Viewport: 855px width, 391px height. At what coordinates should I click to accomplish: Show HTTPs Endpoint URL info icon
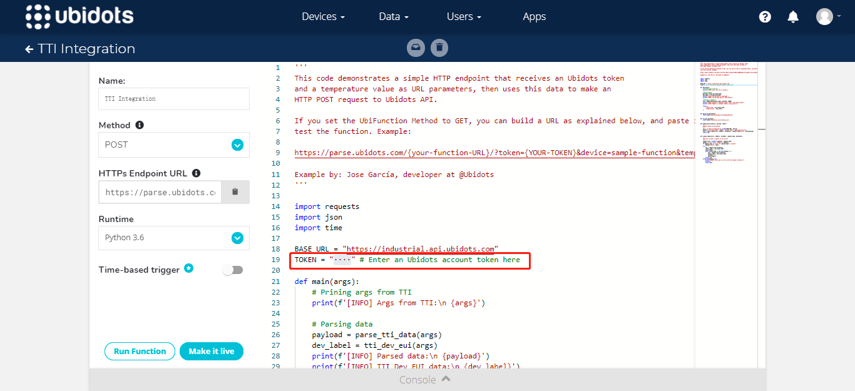pos(196,173)
